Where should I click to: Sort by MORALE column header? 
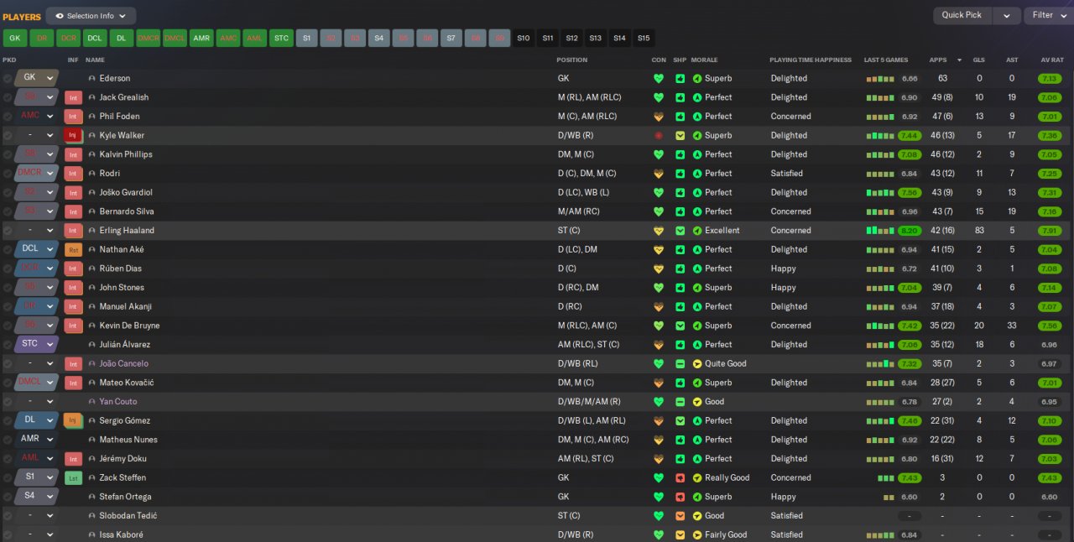point(704,60)
